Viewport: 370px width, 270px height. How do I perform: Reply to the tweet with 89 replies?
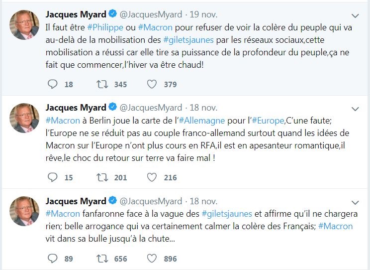53,258
